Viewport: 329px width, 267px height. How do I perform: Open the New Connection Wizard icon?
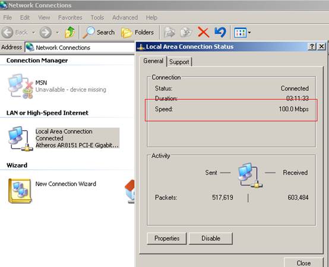[x=20, y=191]
